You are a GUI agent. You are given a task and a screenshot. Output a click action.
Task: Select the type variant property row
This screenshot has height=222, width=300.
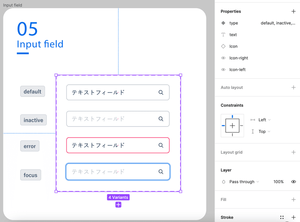[x=258, y=23]
